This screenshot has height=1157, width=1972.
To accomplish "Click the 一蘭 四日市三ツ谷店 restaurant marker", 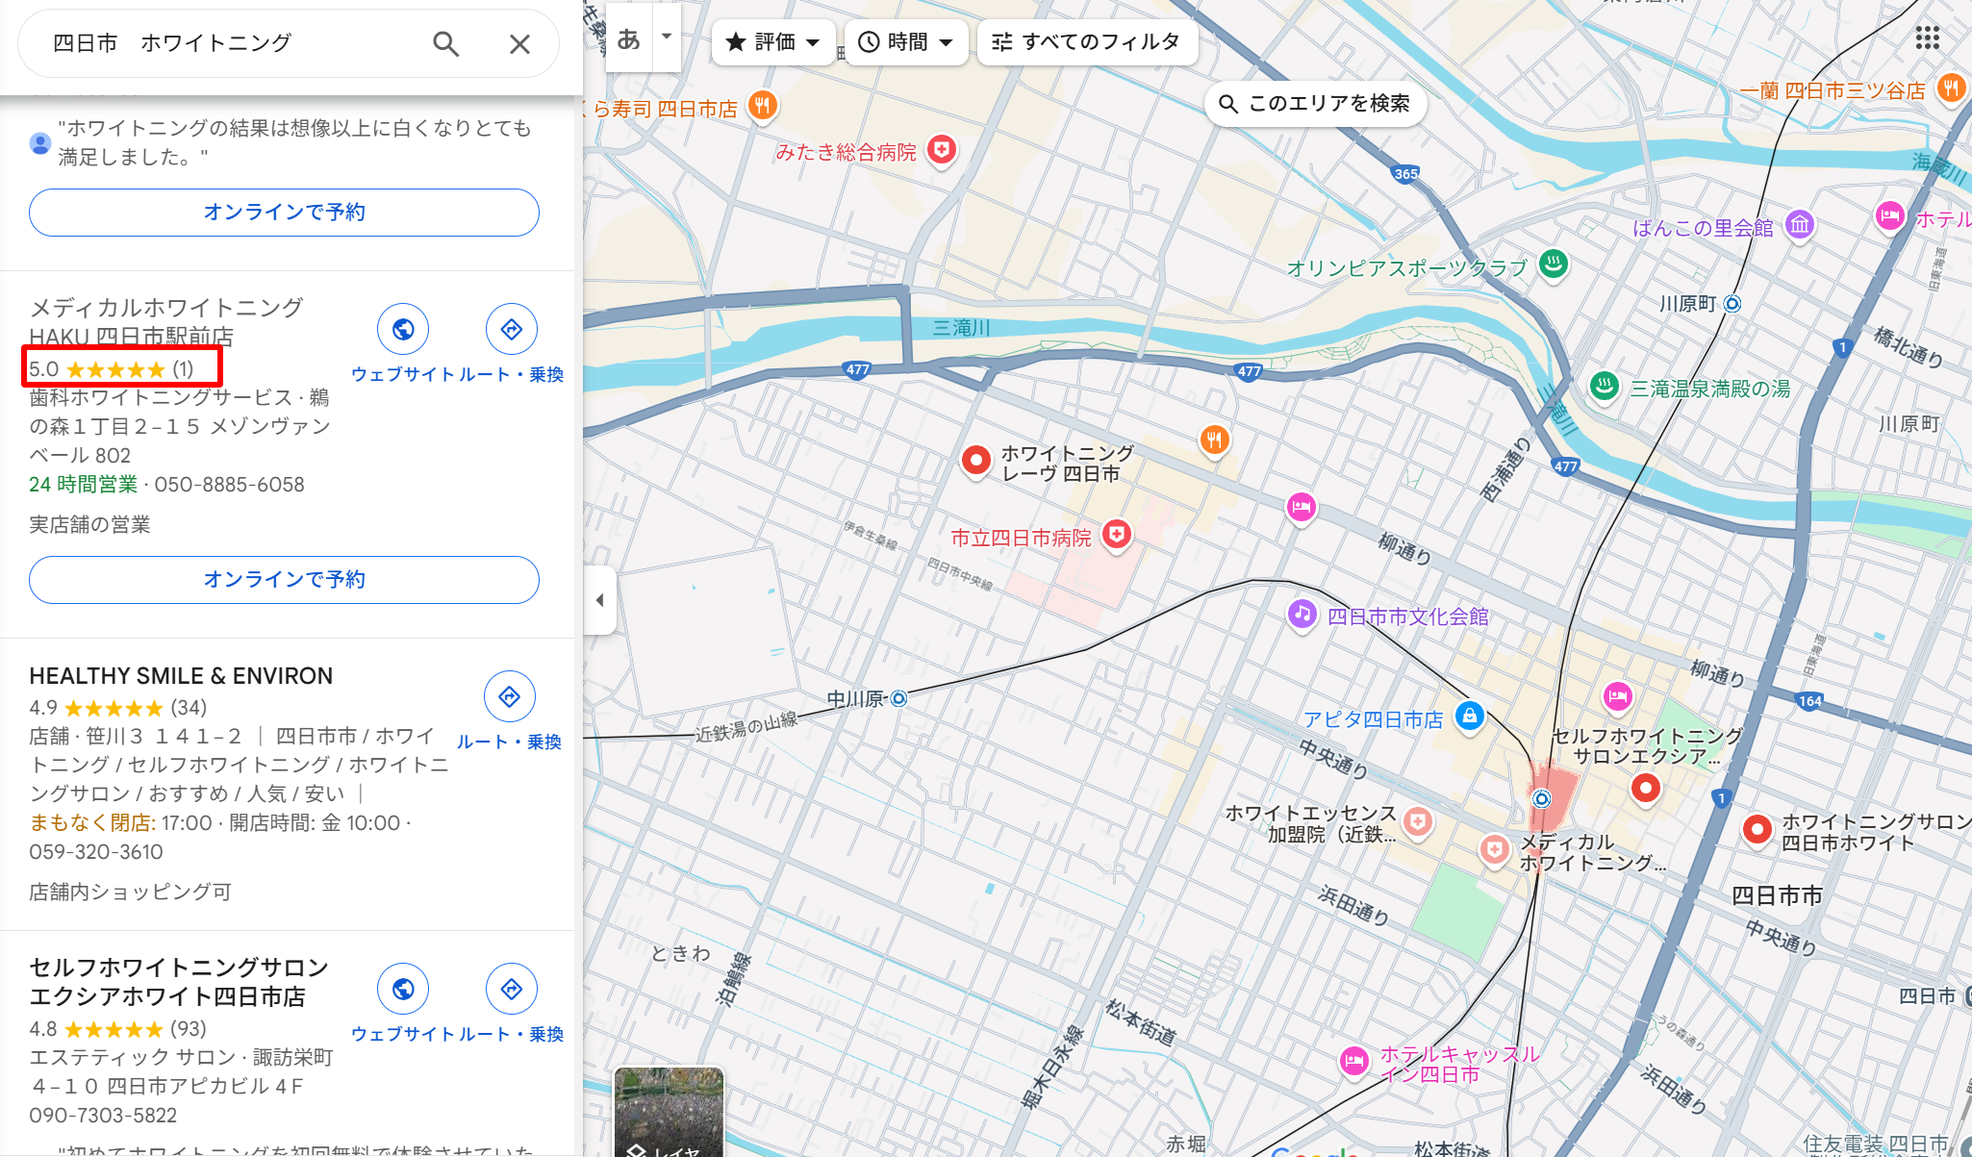I will point(1952,89).
